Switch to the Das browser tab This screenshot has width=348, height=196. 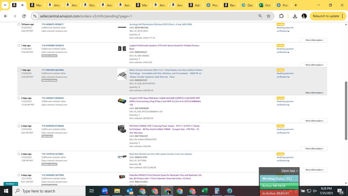pos(247,5)
